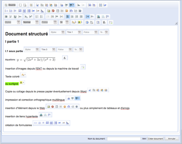Pick a text color
The image size is (182, 144).
(x=74, y=22)
